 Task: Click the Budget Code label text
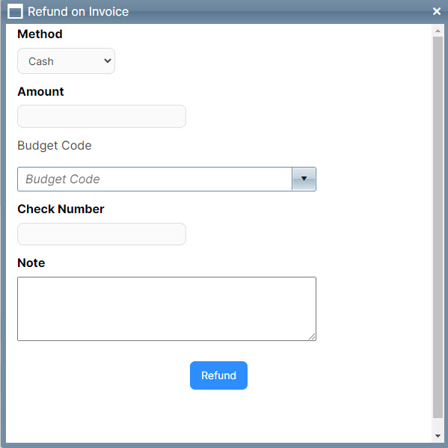click(55, 145)
